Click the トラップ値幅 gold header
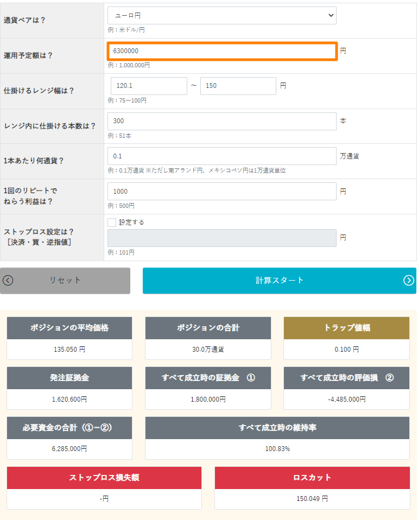Viewport: 418px width, 520px height. pyautogui.click(x=347, y=328)
